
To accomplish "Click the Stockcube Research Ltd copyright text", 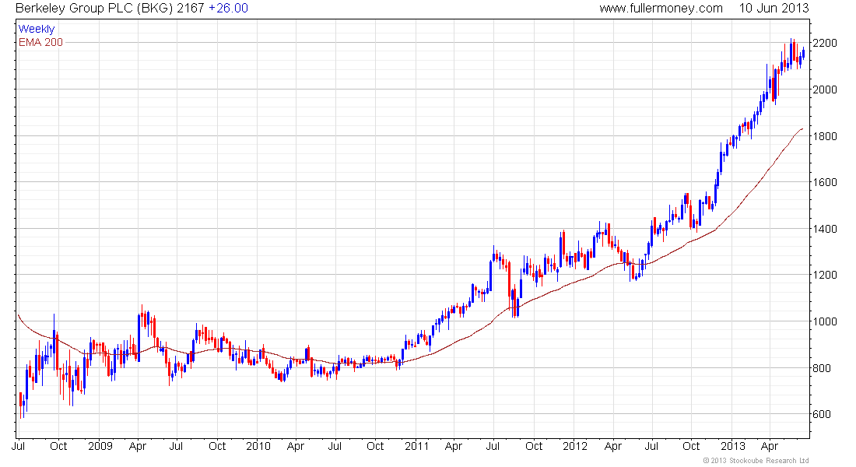I will pyautogui.click(x=756, y=461).
